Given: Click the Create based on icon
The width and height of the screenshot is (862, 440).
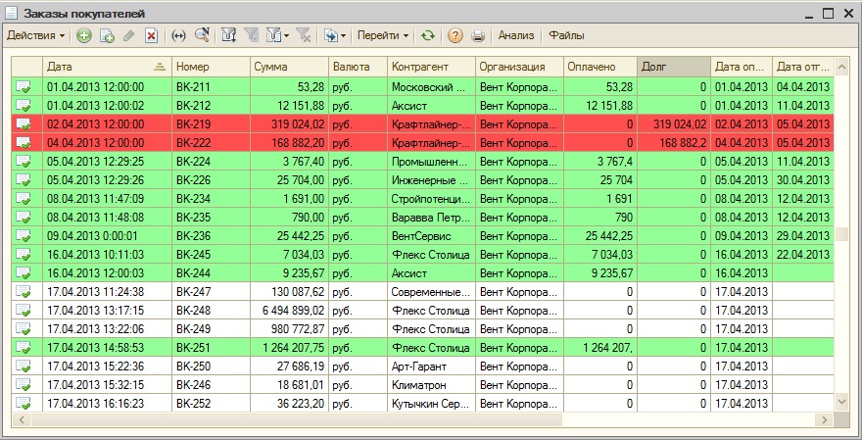Looking at the screenshot, I should pyautogui.click(x=331, y=36).
